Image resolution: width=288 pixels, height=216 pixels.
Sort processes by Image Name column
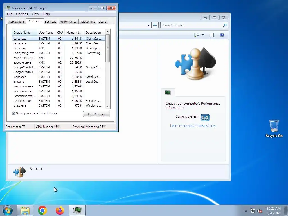[25, 33]
